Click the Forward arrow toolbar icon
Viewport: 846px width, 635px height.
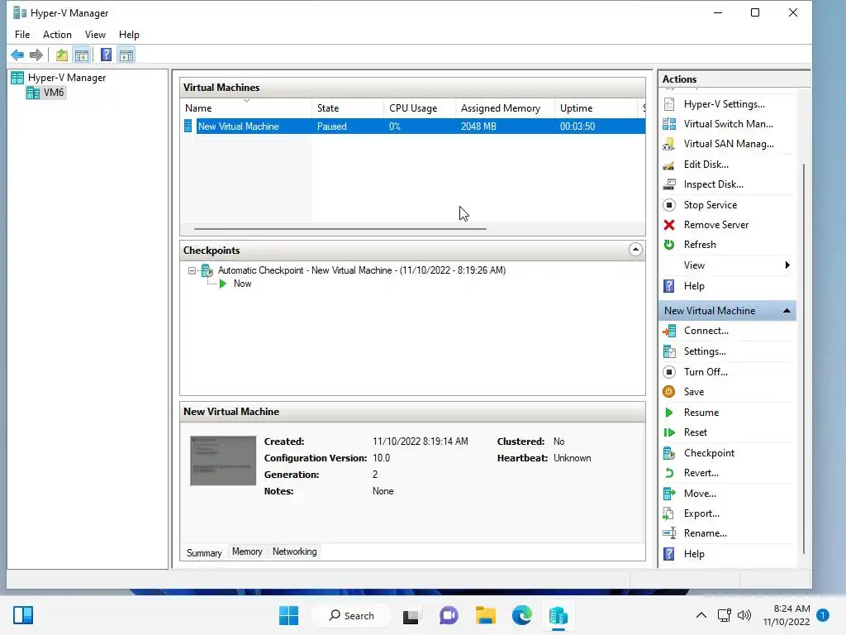(x=36, y=55)
